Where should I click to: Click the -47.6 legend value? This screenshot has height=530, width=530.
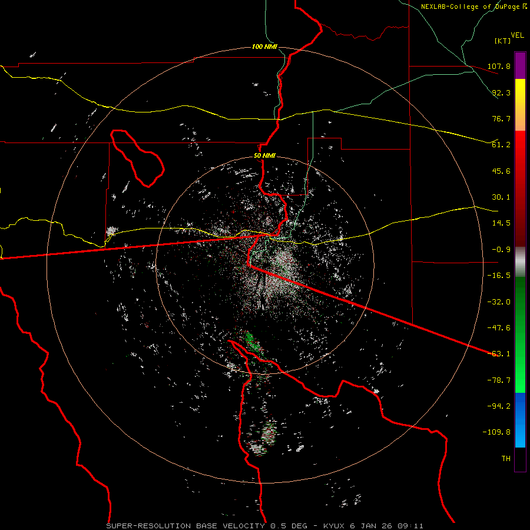pyautogui.click(x=499, y=328)
